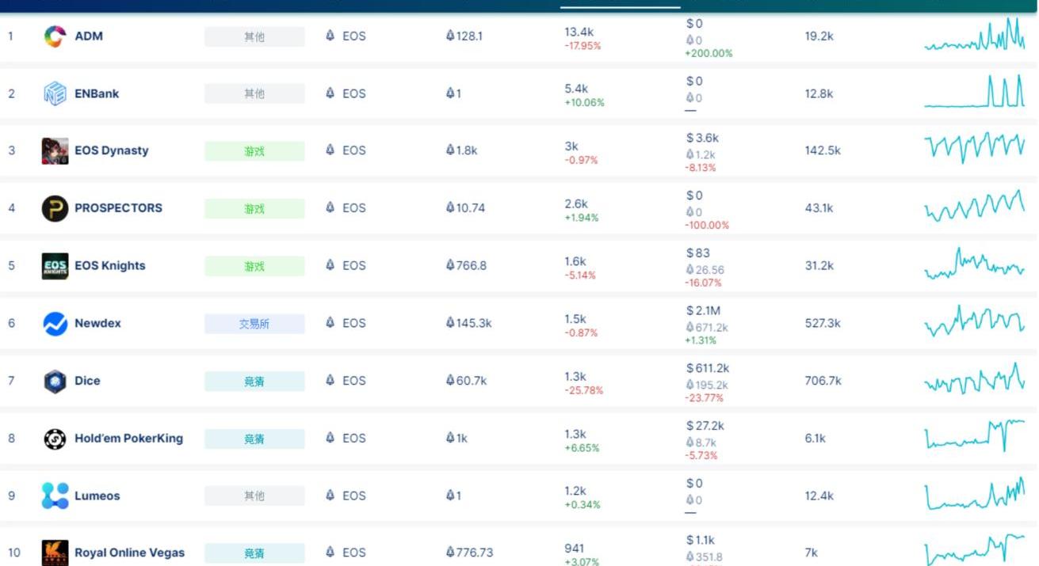The height and width of the screenshot is (566, 1039).
Task: Click the 游戏 tag on EOS Dynasty
Action: tap(254, 151)
